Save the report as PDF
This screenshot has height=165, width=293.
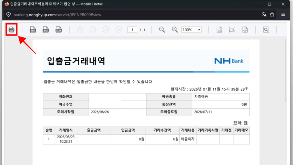click(33, 30)
